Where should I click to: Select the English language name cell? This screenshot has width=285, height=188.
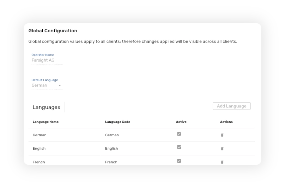point(39,149)
